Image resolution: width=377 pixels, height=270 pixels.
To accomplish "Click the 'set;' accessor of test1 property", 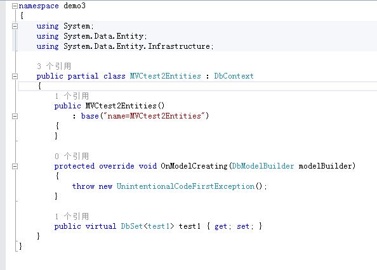I will [245, 226].
